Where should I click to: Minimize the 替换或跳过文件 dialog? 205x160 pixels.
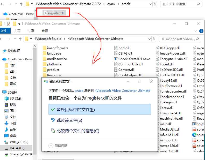click(128, 81)
